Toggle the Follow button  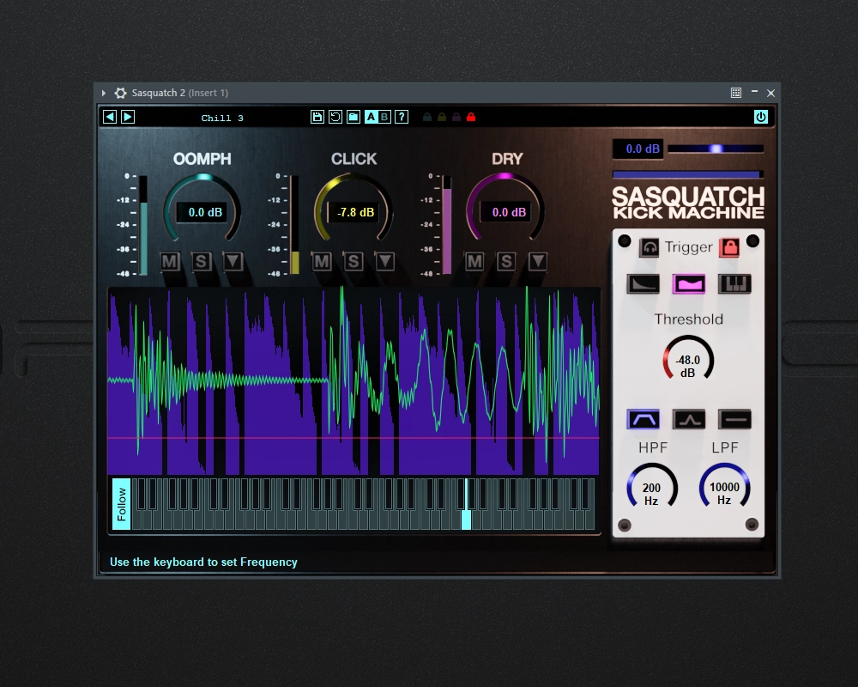pos(122,504)
